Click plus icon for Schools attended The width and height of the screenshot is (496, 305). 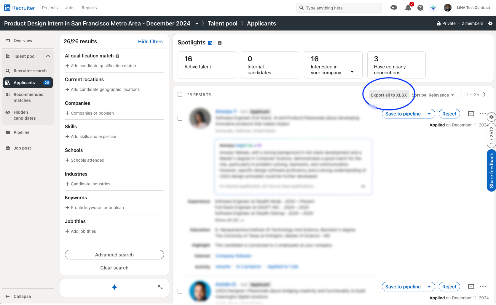[x=67, y=160]
